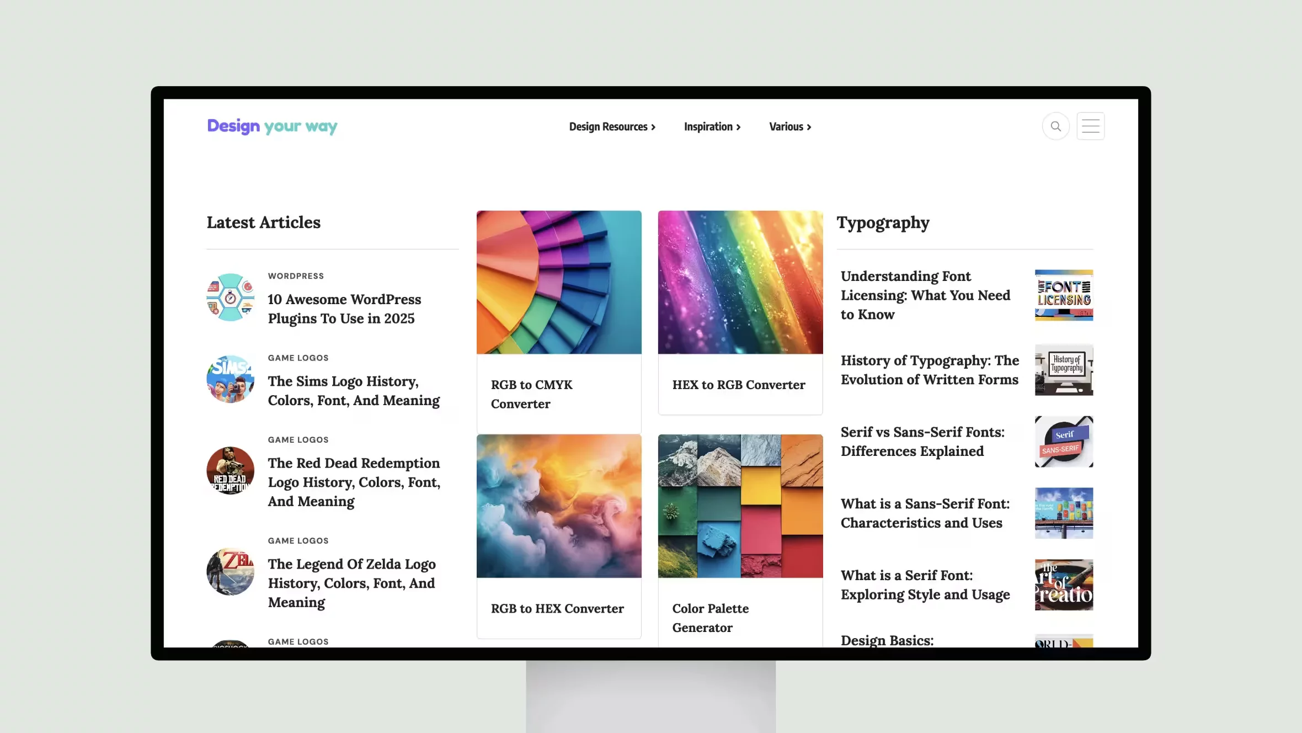1302x733 pixels.
Task: Click the hamburger menu icon
Action: click(x=1091, y=126)
